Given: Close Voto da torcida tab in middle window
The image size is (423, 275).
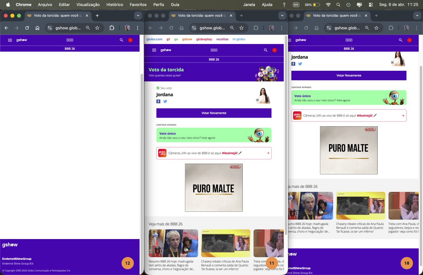Looking at the screenshot, I should click(x=231, y=16).
